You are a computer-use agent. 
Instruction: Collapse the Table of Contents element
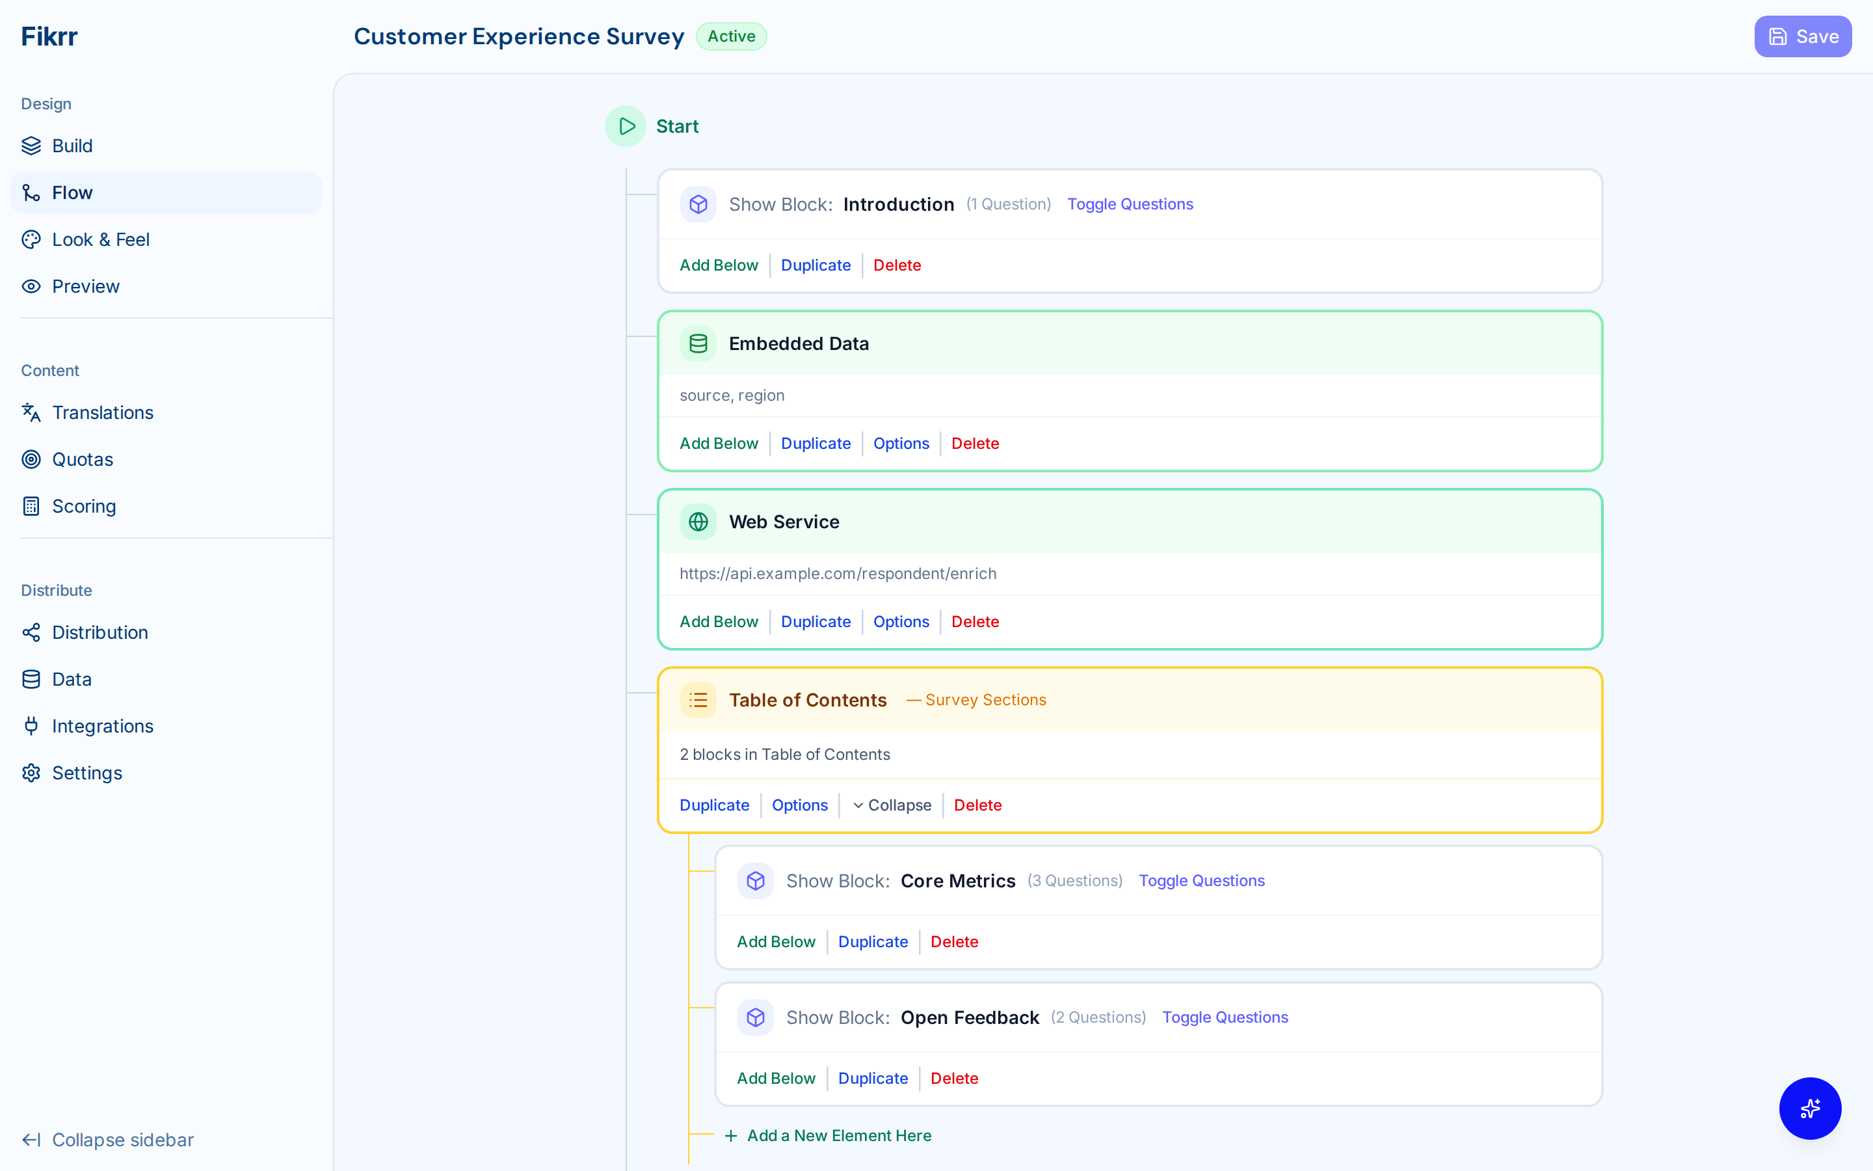(892, 805)
